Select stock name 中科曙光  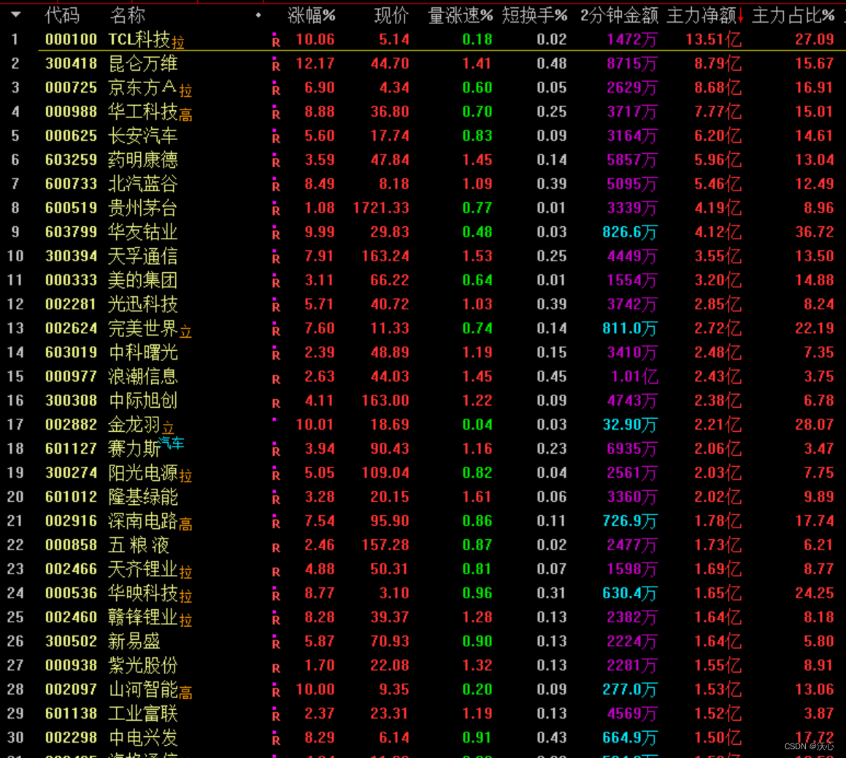point(143,352)
